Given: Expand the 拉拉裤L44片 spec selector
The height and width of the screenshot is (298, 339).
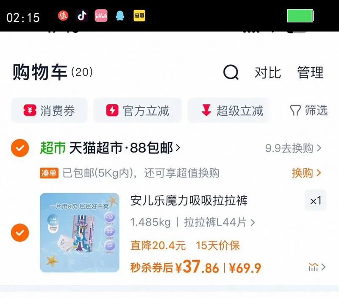Looking at the screenshot, I should [219, 222].
